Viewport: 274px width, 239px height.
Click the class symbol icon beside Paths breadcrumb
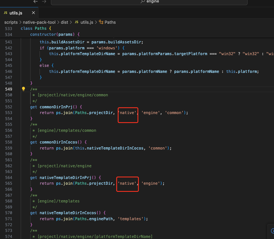point(101,22)
